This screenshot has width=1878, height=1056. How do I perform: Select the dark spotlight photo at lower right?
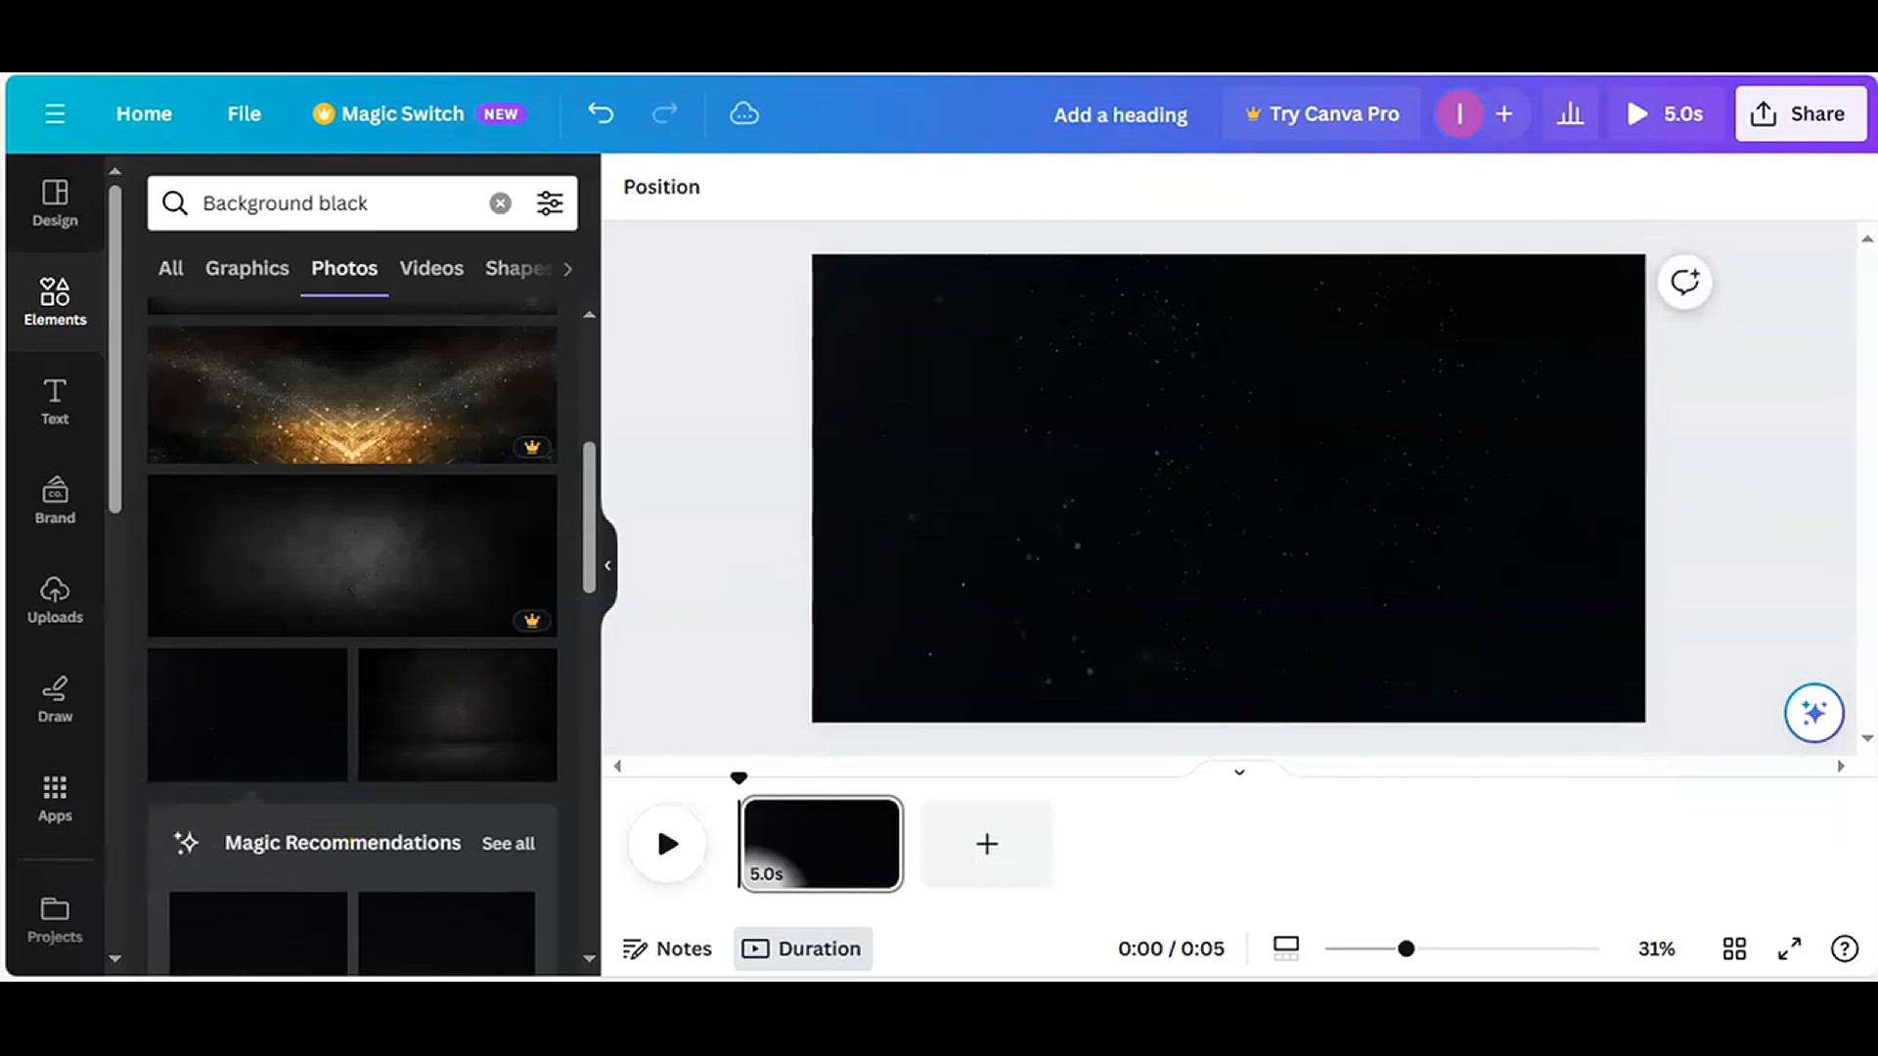click(x=458, y=715)
